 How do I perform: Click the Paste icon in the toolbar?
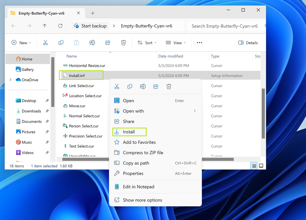point(76,43)
